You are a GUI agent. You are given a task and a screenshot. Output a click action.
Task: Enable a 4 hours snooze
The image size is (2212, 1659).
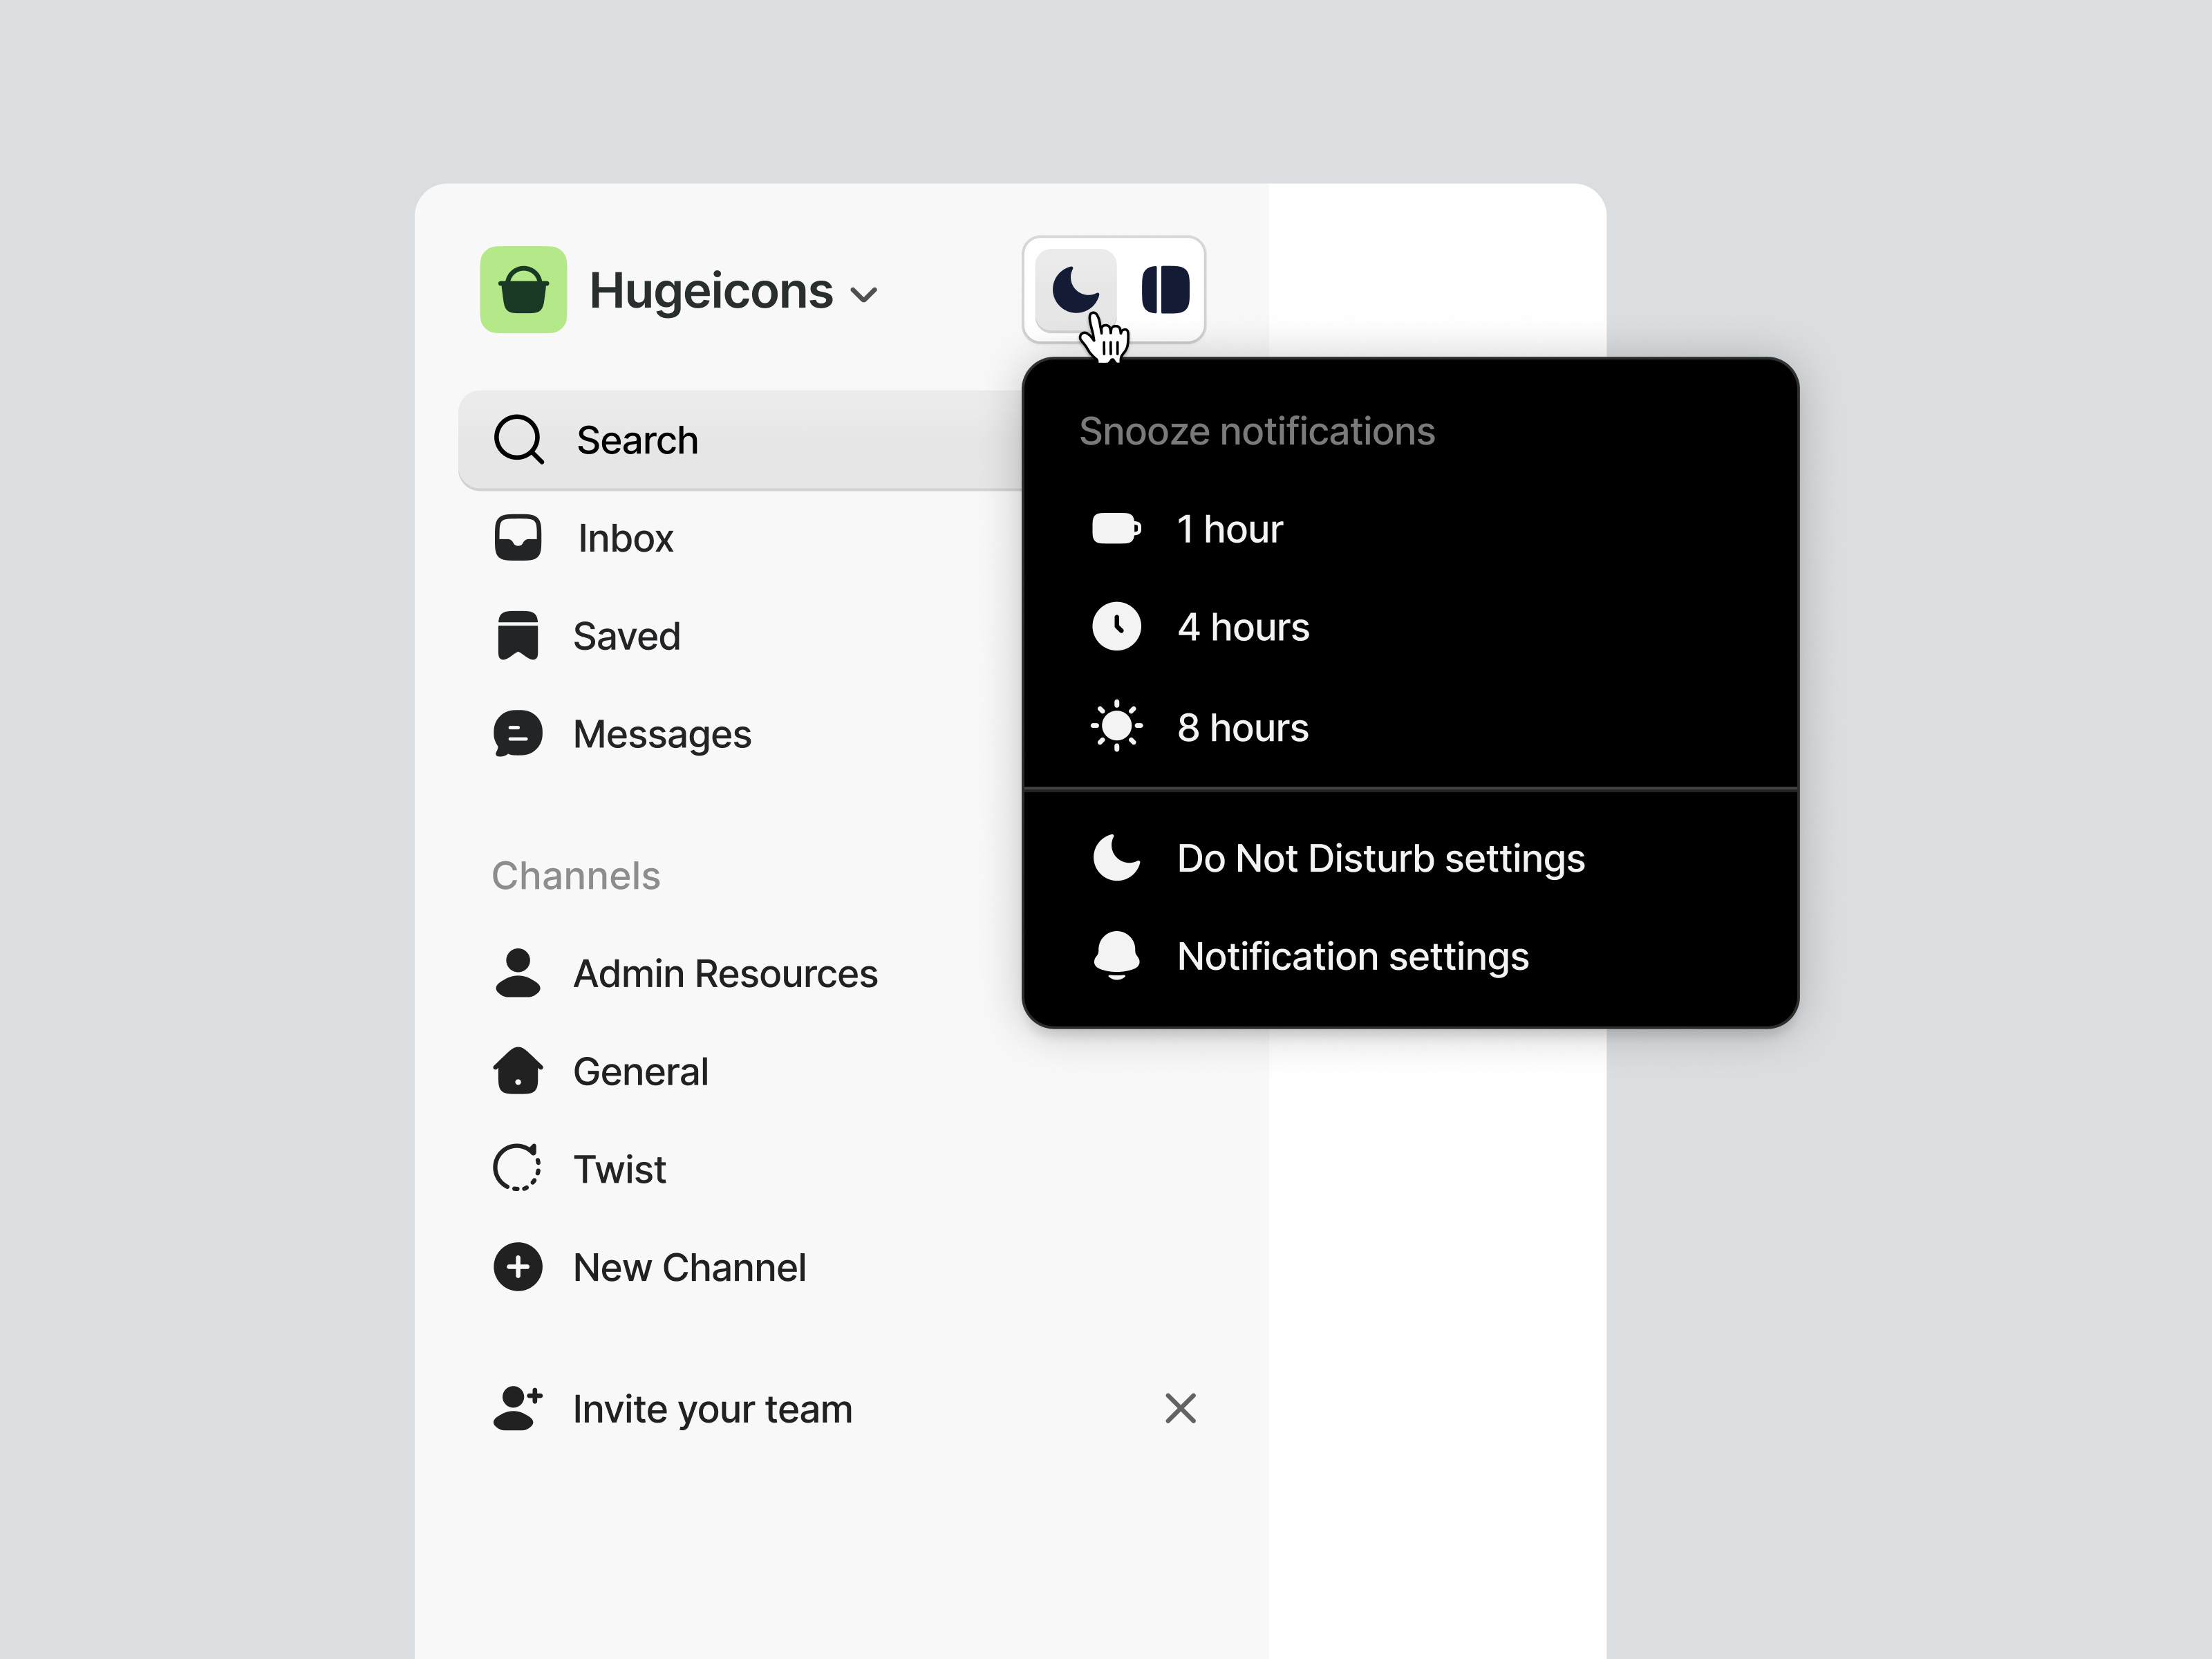[x=1243, y=627]
